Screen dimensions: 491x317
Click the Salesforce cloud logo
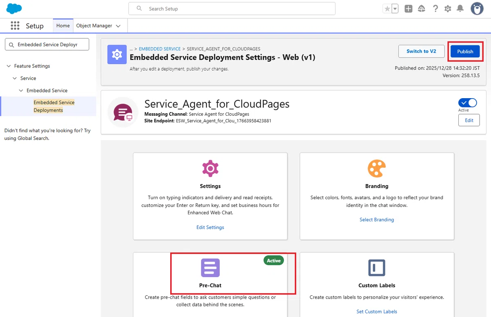14,8
